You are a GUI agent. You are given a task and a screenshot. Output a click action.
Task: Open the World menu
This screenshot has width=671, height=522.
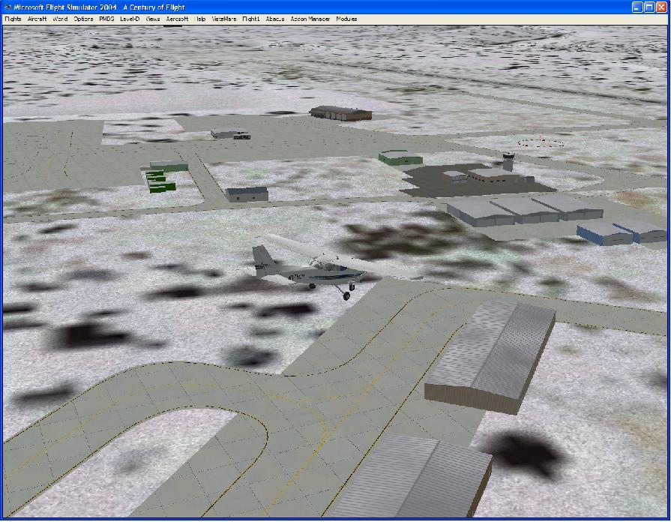(60, 19)
